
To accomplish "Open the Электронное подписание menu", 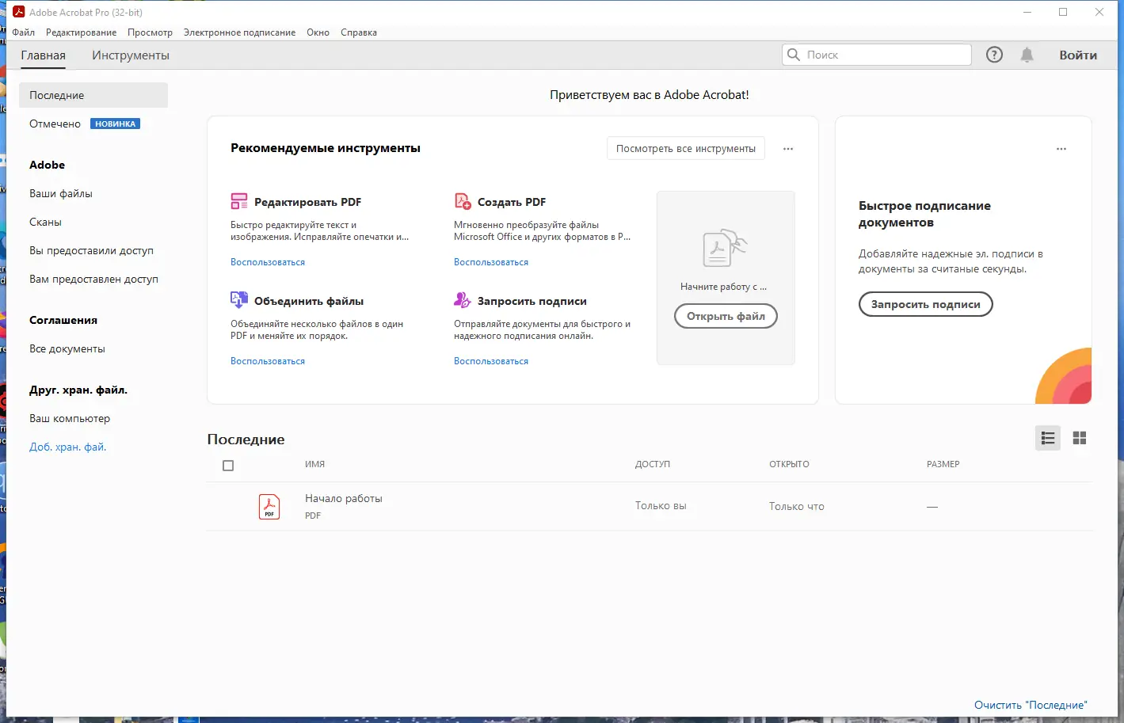I will [x=239, y=32].
